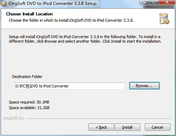Screen dimensions: 176x136
Task: Click the maximize button in the title bar
Action: (x=154, y=2)
